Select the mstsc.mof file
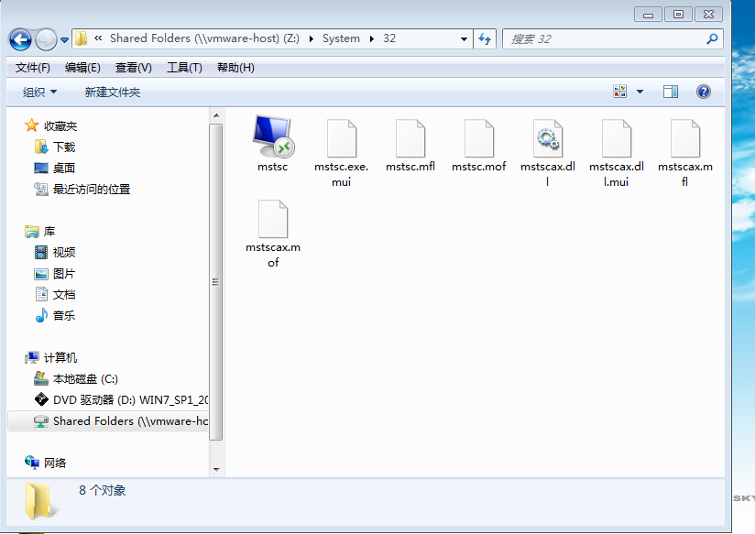This screenshot has width=755, height=534. tap(478, 137)
